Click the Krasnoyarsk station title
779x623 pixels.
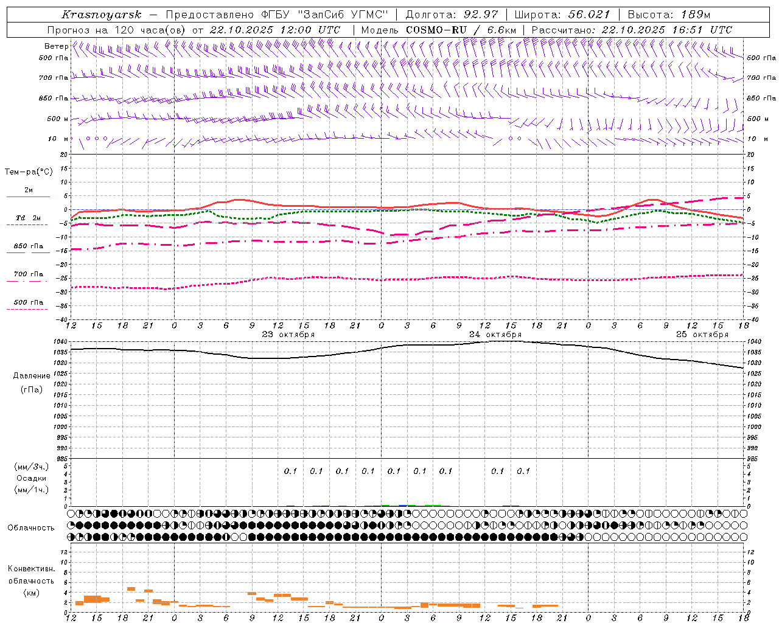click(101, 15)
